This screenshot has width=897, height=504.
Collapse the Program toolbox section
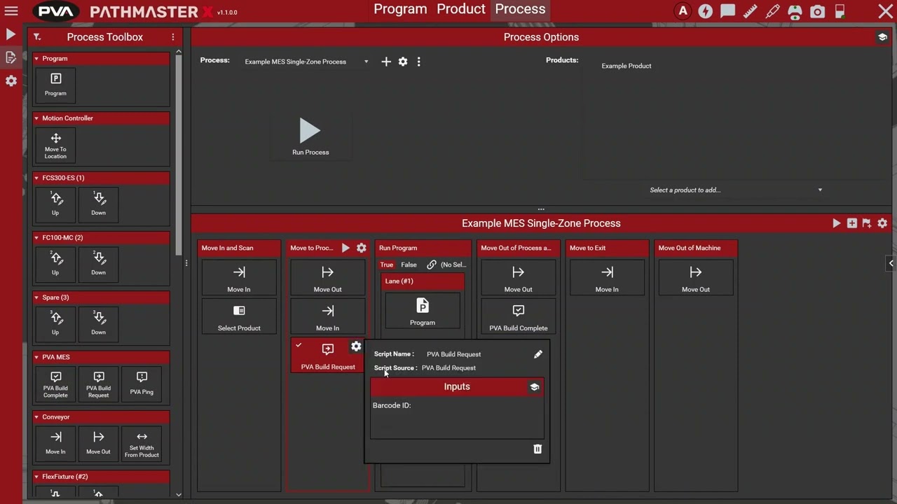tap(36, 59)
